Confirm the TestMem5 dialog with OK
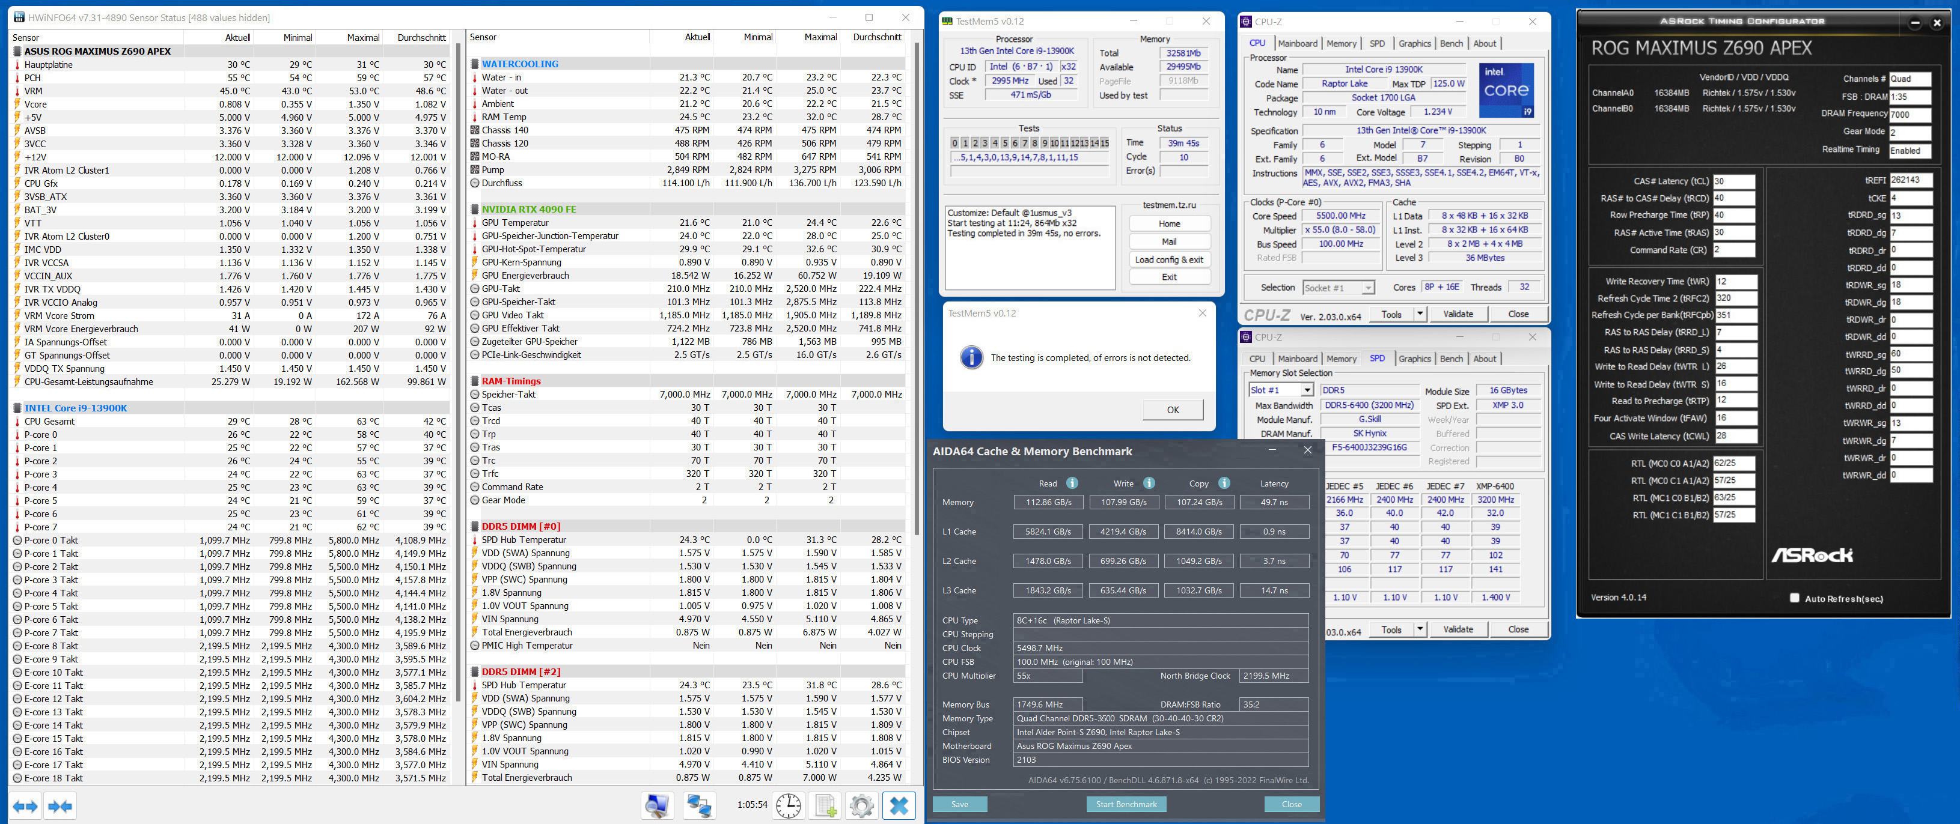The width and height of the screenshot is (1960, 824). coord(1173,410)
